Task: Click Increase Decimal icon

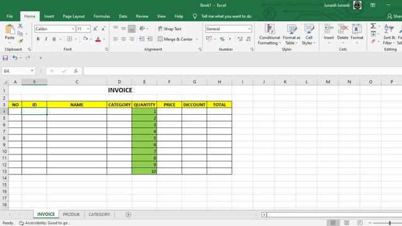Action: pyautogui.click(x=240, y=39)
